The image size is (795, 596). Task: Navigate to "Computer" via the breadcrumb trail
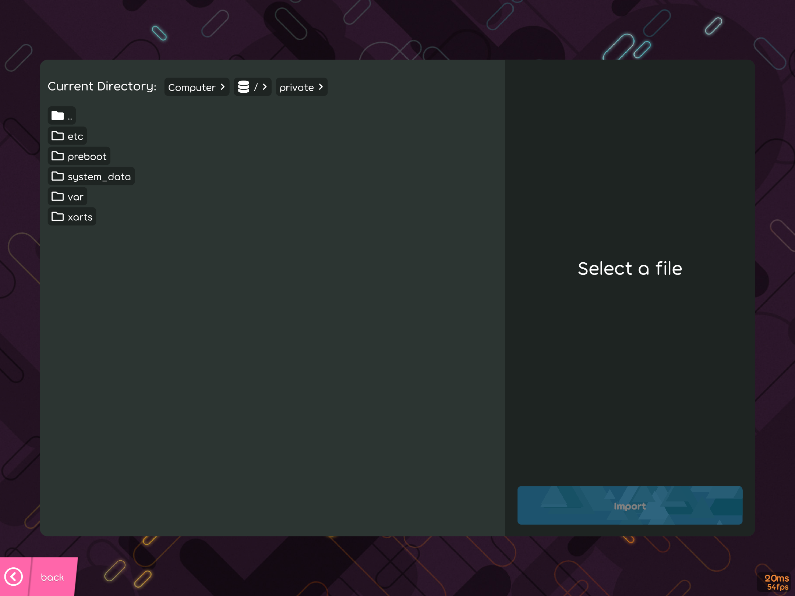pyautogui.click(x=192, y=87)
